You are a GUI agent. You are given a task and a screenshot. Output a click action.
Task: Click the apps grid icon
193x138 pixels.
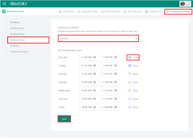4,4
